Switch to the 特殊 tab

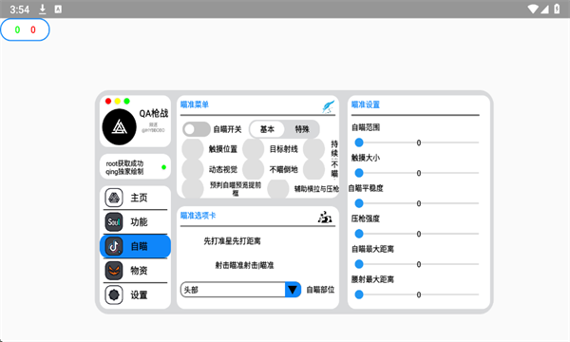pyautogui.click(x=302, y=129)
